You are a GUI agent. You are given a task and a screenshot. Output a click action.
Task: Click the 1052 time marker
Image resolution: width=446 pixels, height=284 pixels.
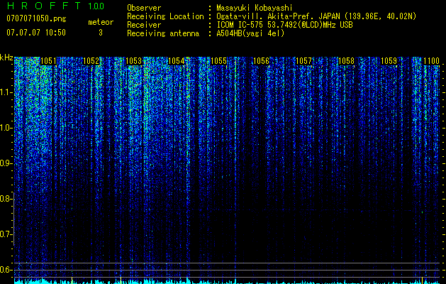[x=91, y=61]
